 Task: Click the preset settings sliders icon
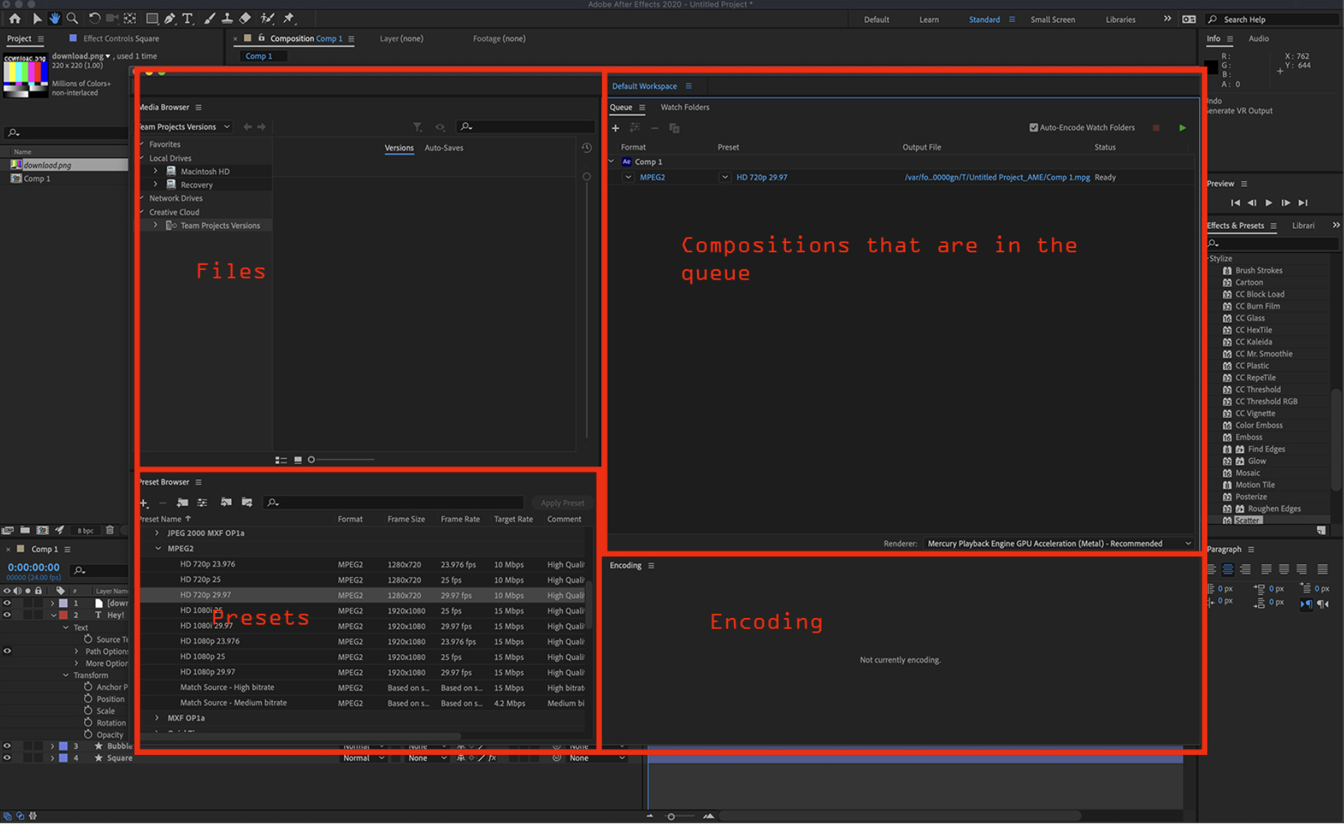202,502
